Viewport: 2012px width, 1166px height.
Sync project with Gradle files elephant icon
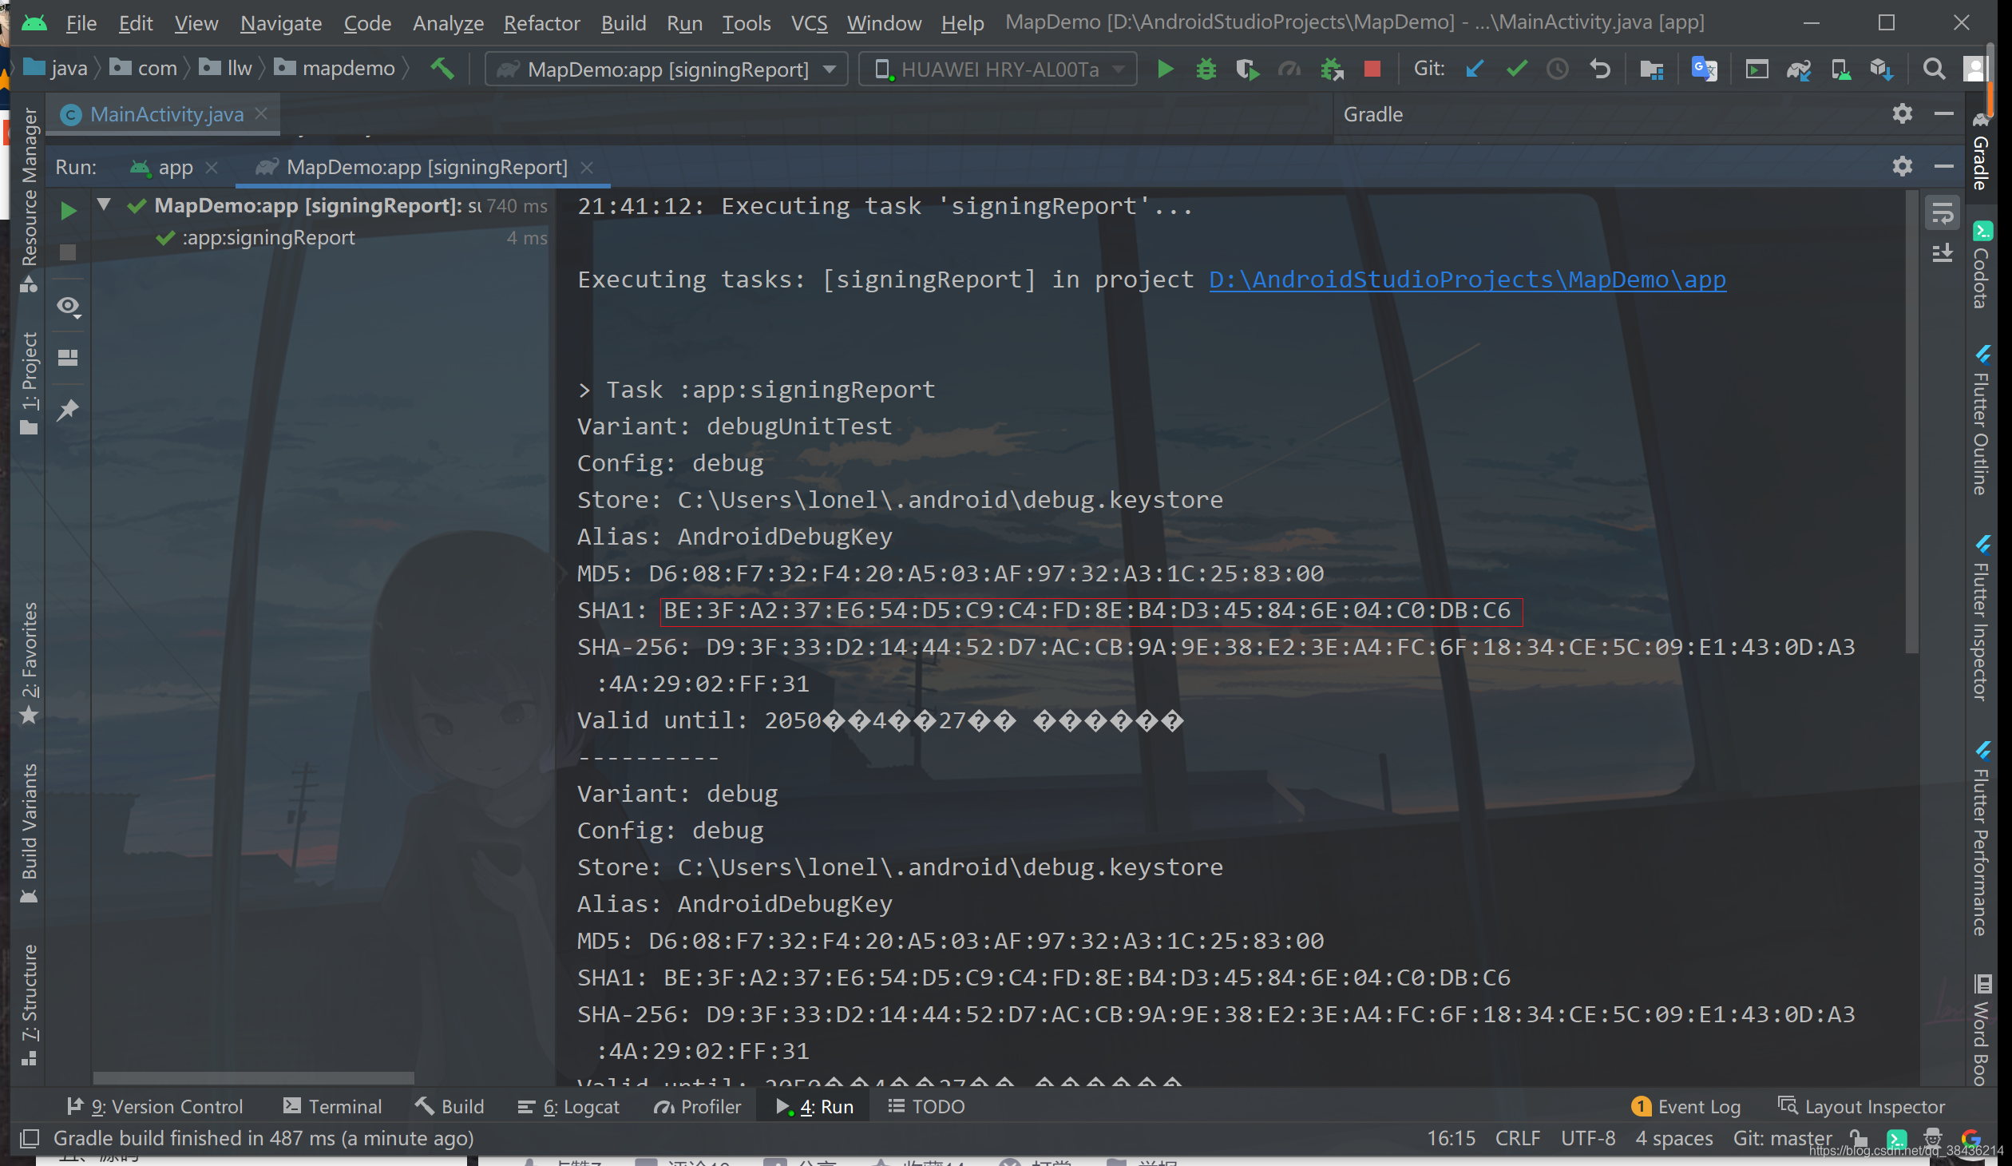click(1798, 69)
